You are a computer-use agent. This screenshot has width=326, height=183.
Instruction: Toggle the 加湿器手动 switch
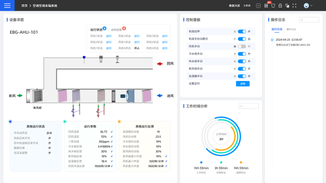242,76
